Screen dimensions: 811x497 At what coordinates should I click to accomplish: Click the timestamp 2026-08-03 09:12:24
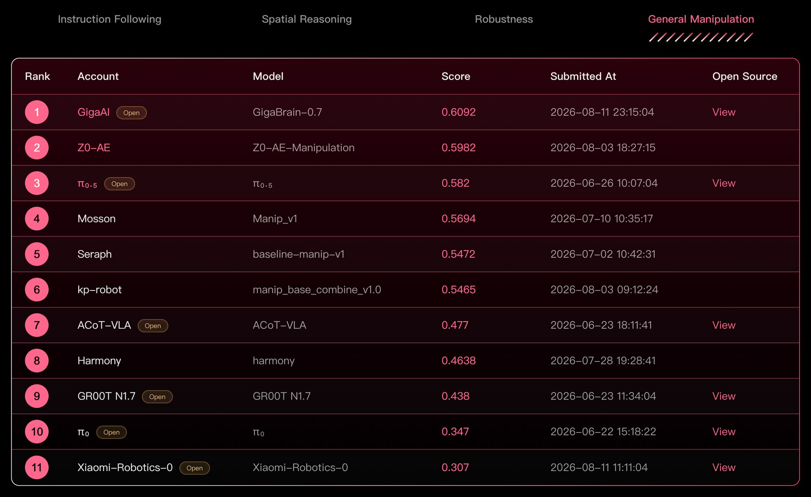(x=604, y=290)
